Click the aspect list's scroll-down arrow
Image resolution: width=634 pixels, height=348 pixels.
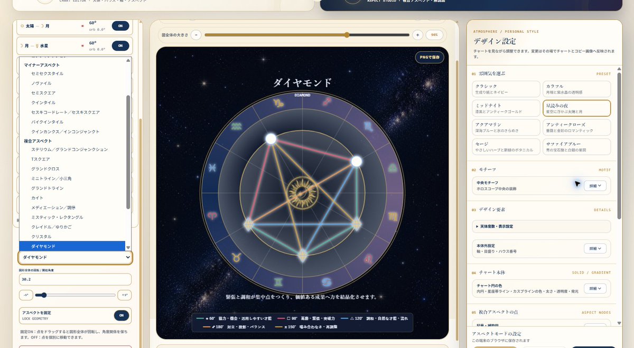click(x=128, y=247)
